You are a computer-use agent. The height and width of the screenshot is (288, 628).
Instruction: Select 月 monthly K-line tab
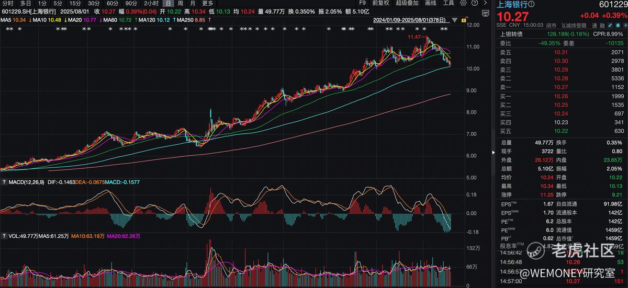193,3
